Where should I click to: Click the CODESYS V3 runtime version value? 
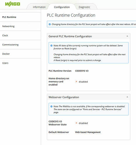(x=82, y=71)
